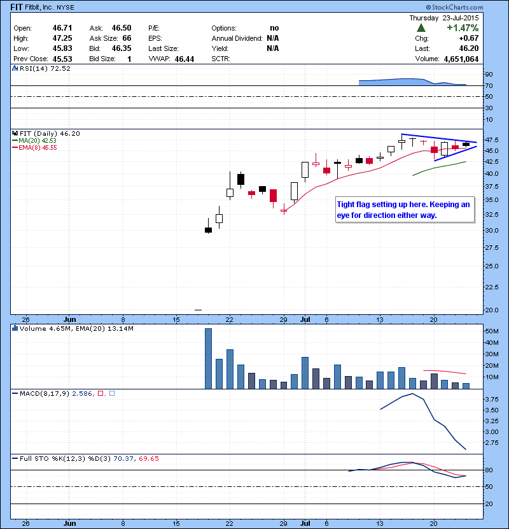Screen dimensions: 509x529
Task: Click the green MA(20) legend dash
Action: pos(15,141)
